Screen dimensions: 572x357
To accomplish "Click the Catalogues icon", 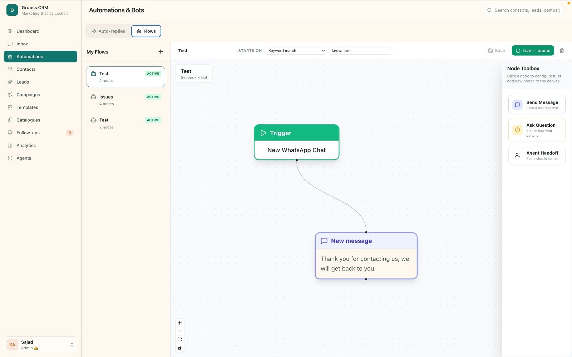I will pyautogui.click(x=10, y=120).
